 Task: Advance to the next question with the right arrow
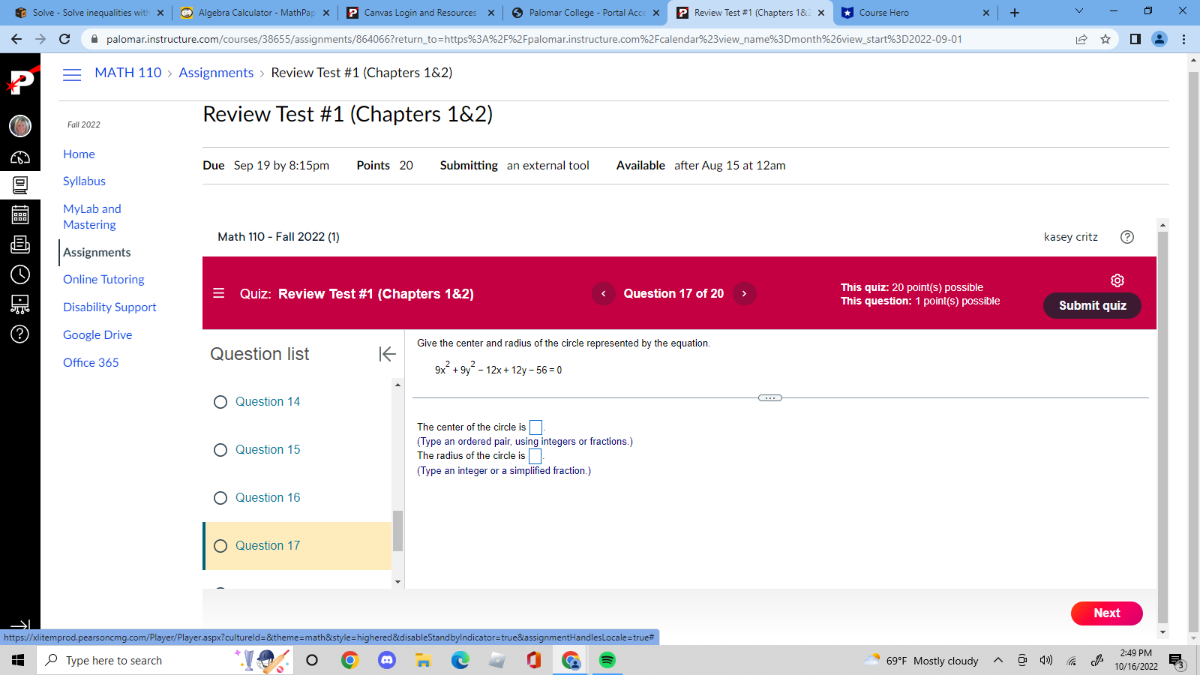(744, 293)
